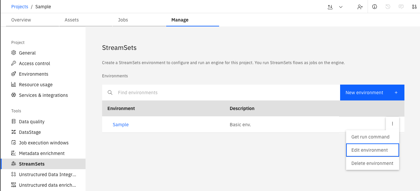
Task: Click the Unstructured data enrichment icon
Action: click(14, 185)
